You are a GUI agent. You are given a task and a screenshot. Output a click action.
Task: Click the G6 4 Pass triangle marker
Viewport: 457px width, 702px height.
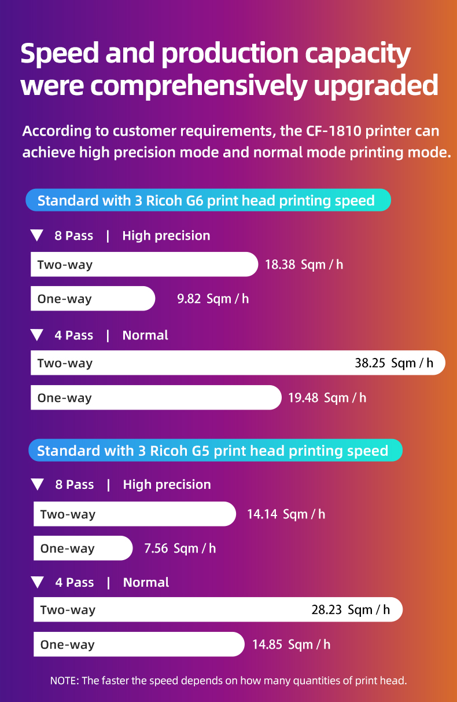[x=37, y=335]
